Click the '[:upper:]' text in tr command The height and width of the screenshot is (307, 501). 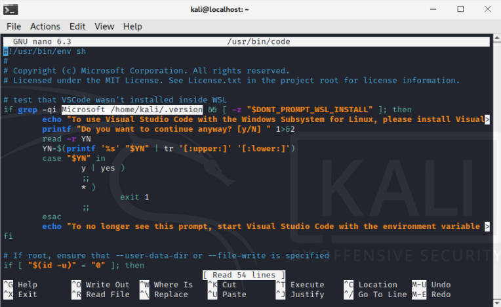coord(205,148)
